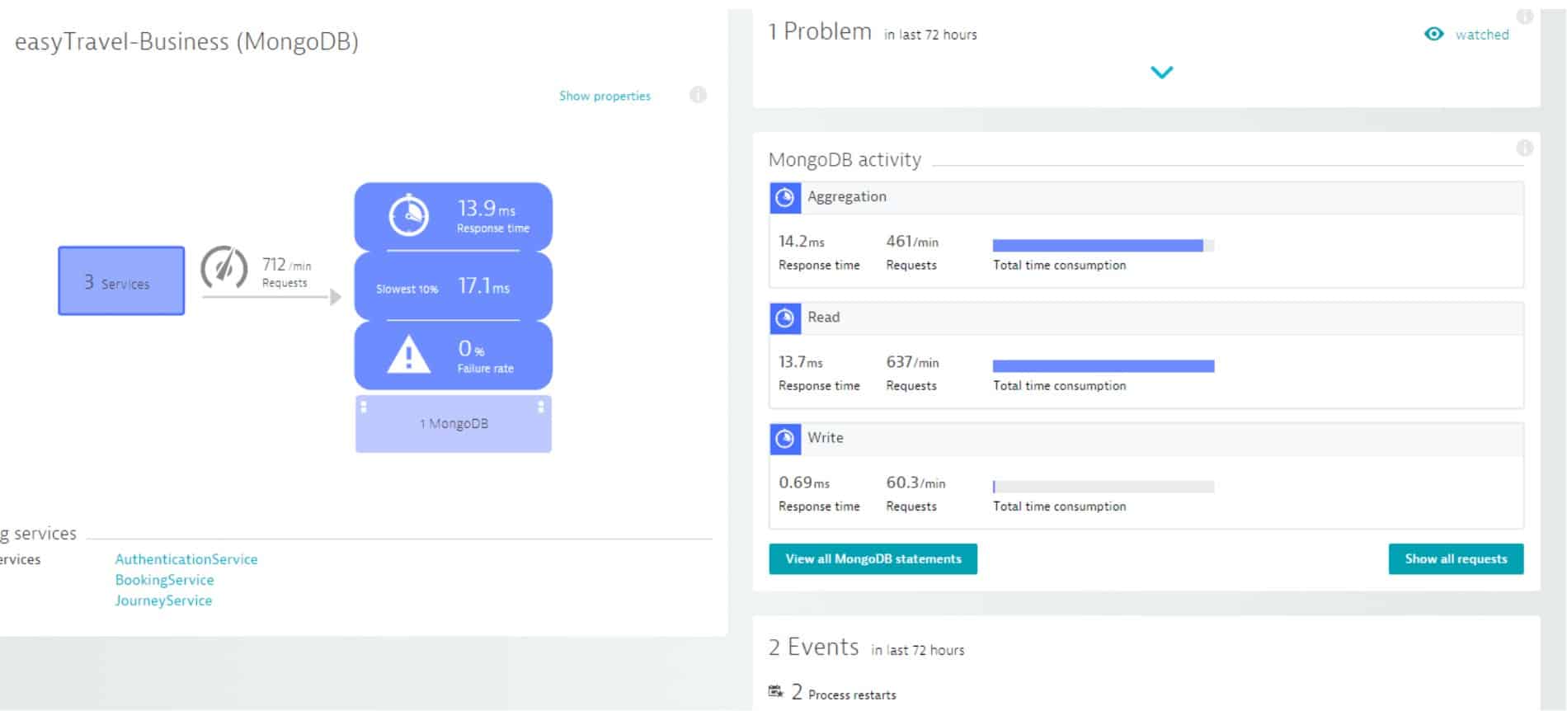Click the 2 Events heading

(813, 647)
